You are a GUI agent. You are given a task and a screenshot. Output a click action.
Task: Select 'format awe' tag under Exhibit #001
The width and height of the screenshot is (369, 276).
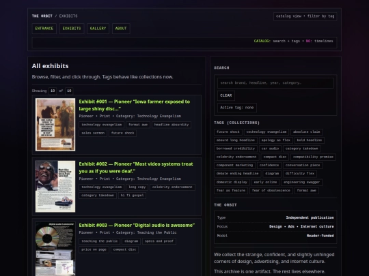[138, 125]
